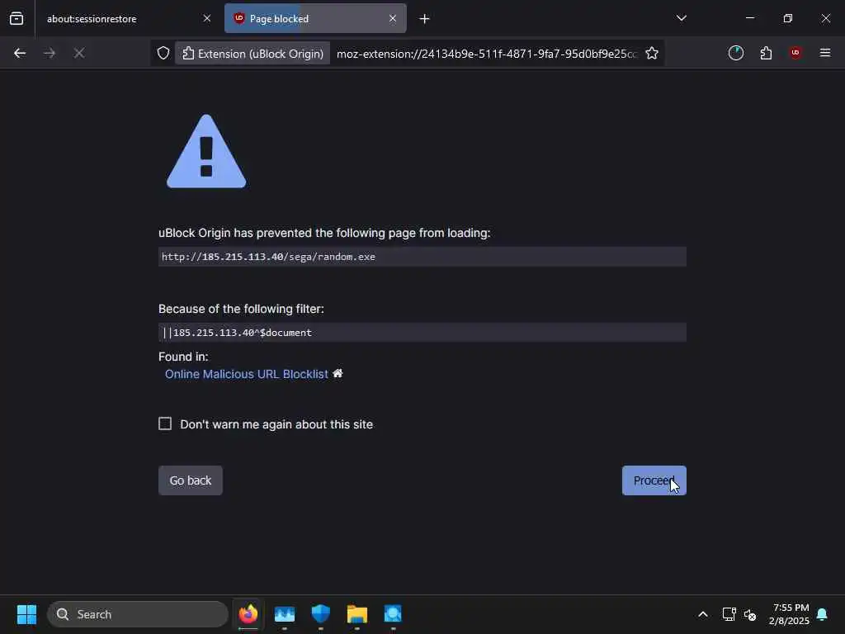Bookmark this page with the star

point(652,53)
